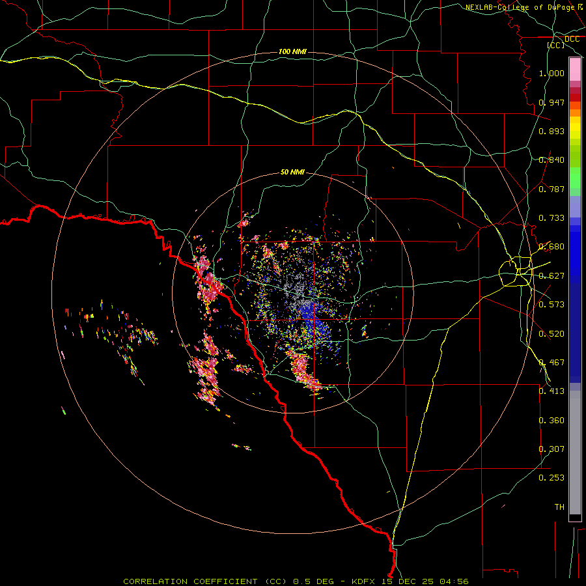Viewport: 586px width, 586px height.
Task: Click the 0.787 scale label
Action: [551, 189]
